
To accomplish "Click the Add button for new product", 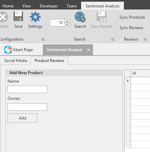I will (22, 118).
